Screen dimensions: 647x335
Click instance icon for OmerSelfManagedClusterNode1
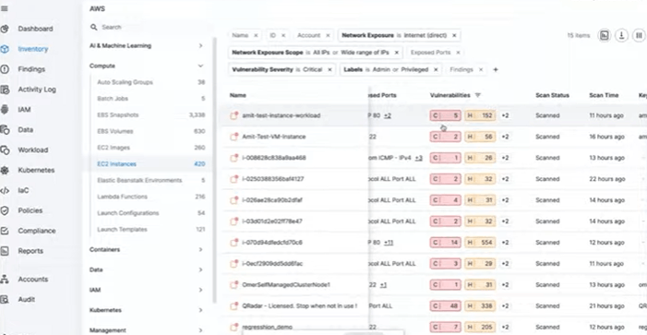pyautogui.click(x=234, y=284)
